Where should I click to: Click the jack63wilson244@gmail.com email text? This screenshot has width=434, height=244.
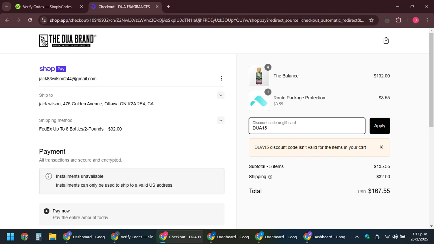coord(68,79)
